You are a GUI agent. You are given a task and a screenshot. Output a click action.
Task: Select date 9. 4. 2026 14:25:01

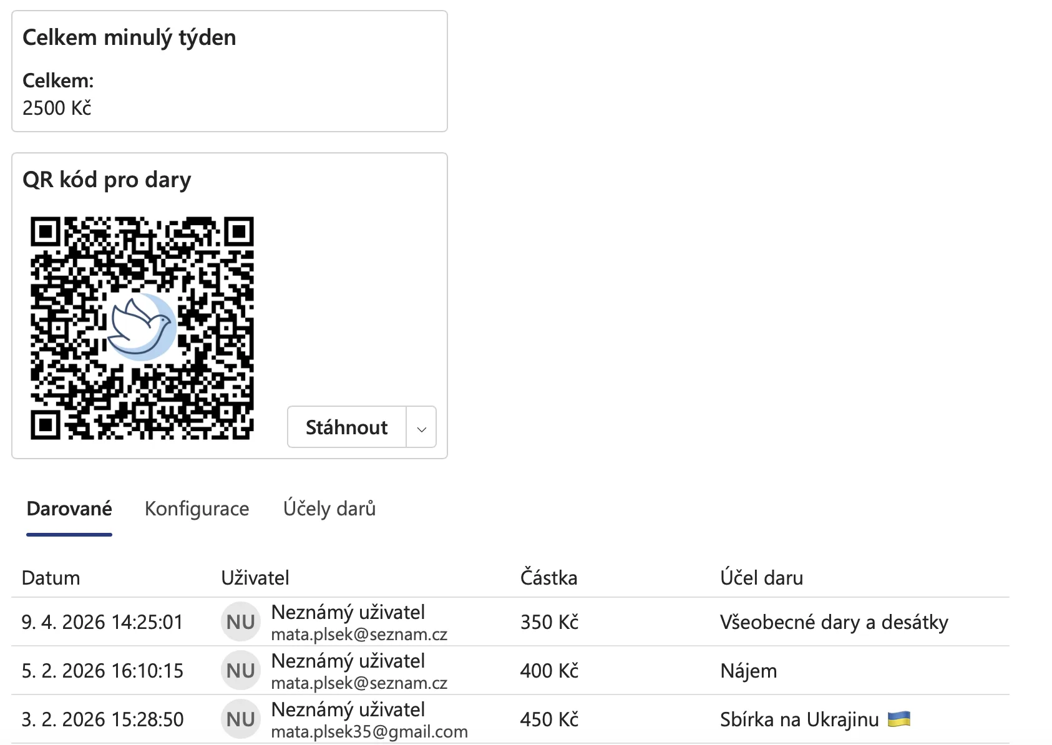[102, 622]
